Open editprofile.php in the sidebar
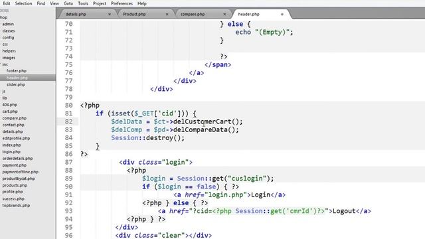This screenshot has width=425, height=239. tap(16, 138)
